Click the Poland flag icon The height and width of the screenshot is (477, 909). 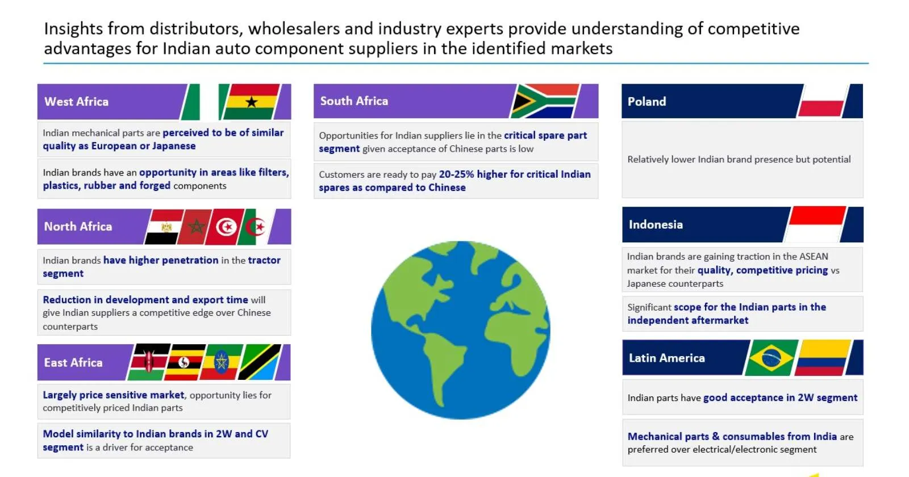(823, 101)
